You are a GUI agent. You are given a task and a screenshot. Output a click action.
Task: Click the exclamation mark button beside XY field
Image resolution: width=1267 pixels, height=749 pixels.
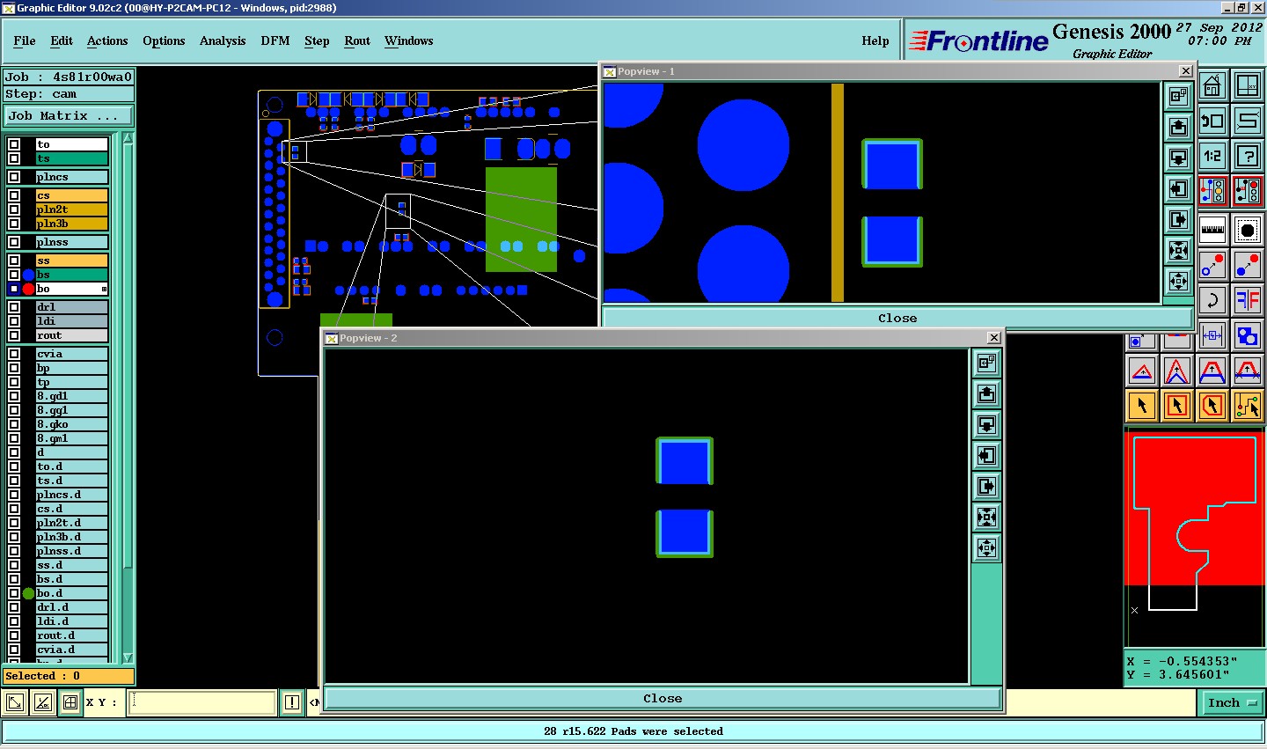[292, 702]
